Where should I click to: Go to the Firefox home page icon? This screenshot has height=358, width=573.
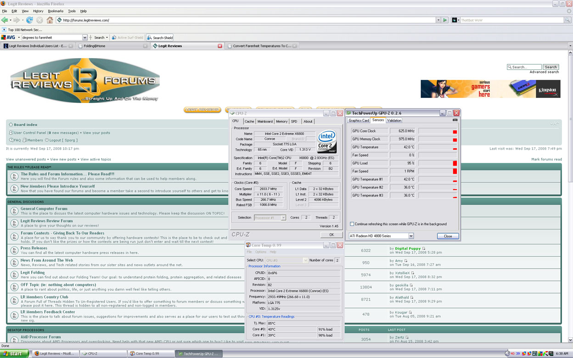(x=50, y=20)
